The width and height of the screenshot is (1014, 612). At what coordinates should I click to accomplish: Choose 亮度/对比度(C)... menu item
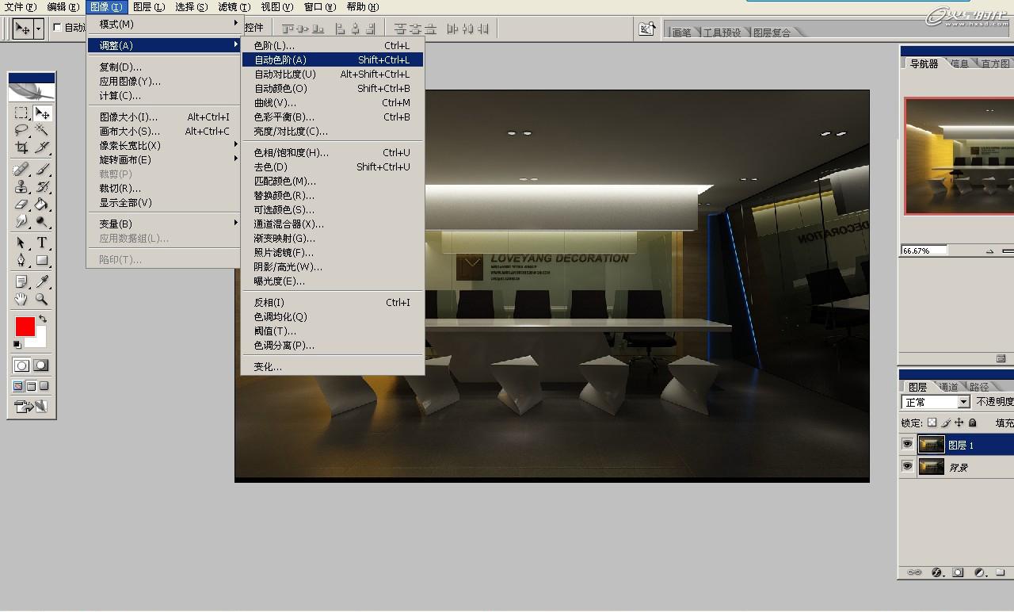pyautogui.click(x=333, y=131)
